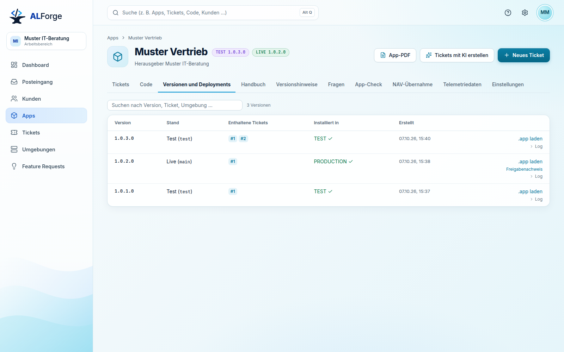Click the MI workspace badge icon
The height and width of the screenshot is (352, 564).
pyautogui.click(x=16, y=41)
